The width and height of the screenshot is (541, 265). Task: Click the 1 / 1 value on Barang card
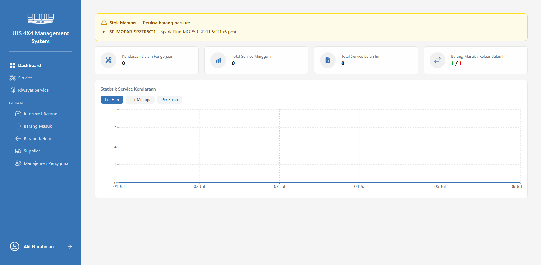[456, 63]
